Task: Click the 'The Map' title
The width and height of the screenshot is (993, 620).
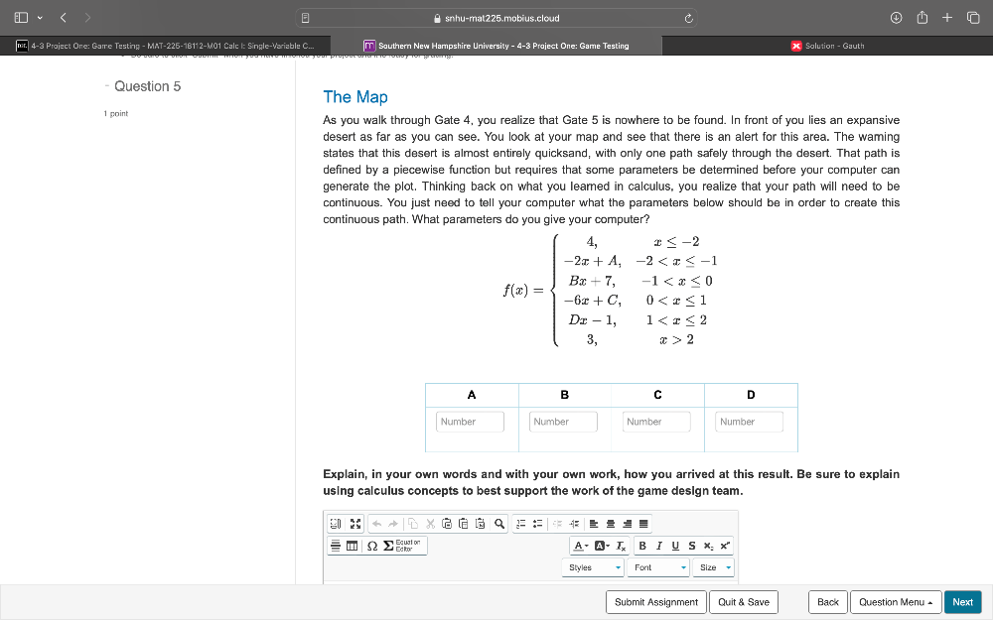Action: coord(355,97)
